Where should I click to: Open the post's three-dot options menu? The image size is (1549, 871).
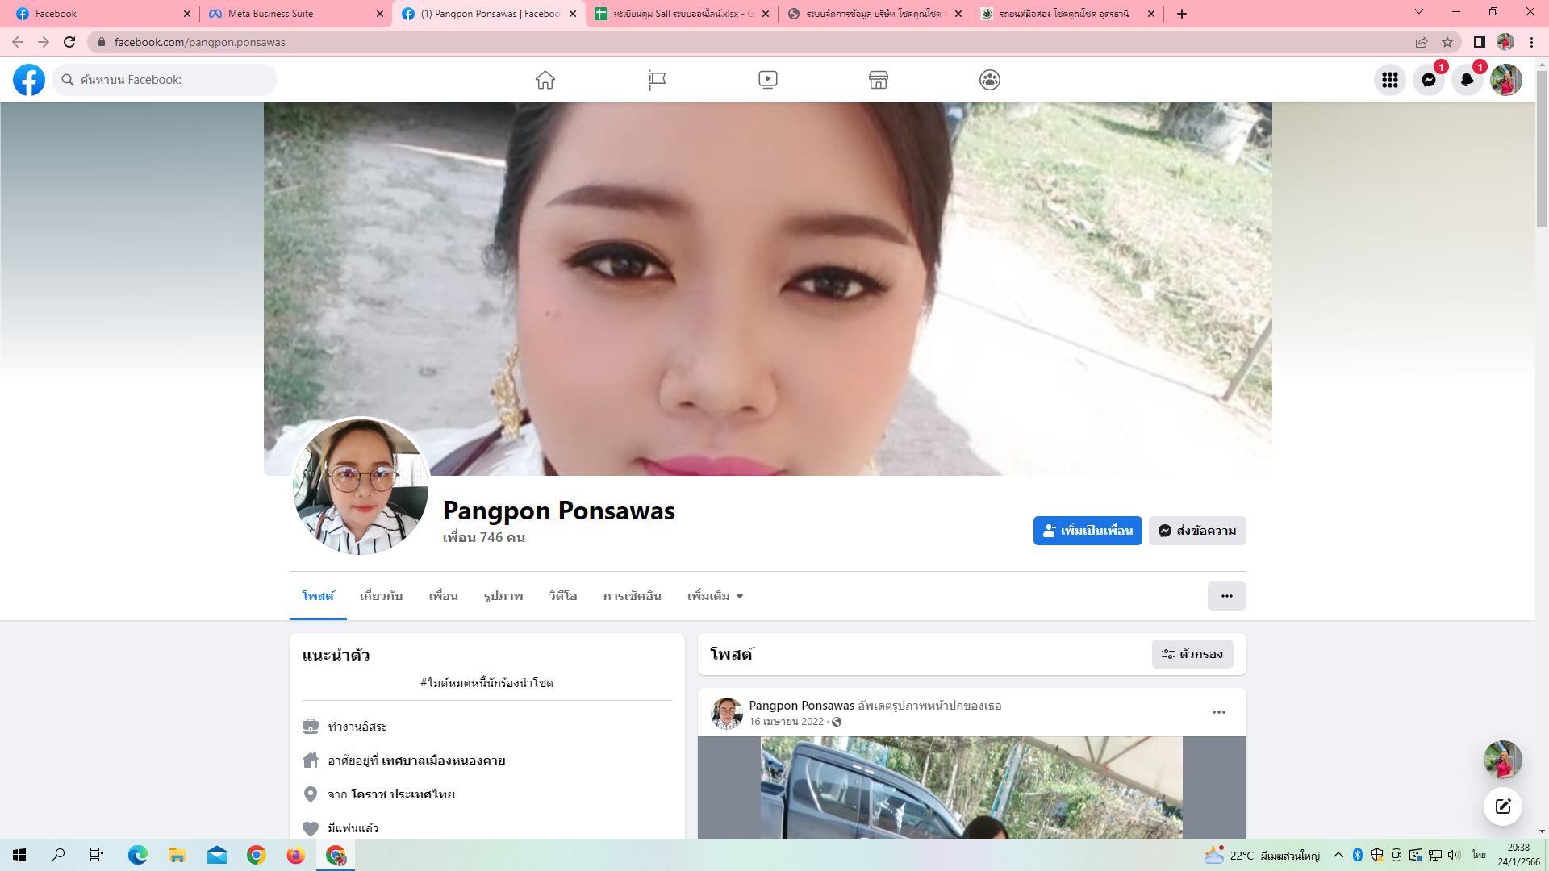click(x=1218, y=712)
